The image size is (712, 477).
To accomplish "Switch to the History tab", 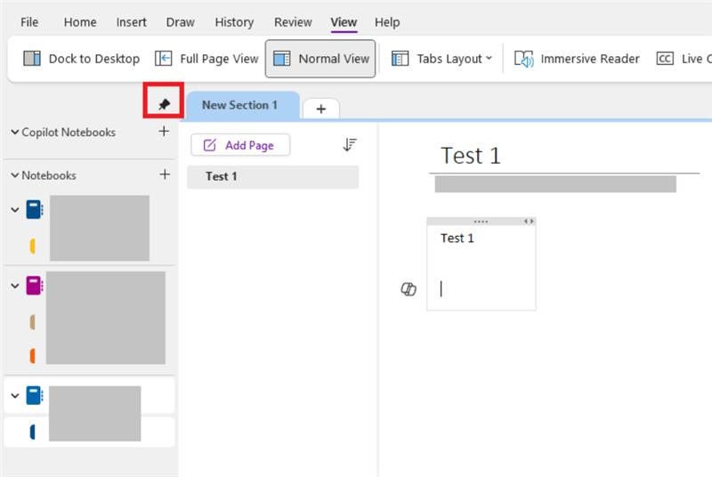I will click(234, 21).
